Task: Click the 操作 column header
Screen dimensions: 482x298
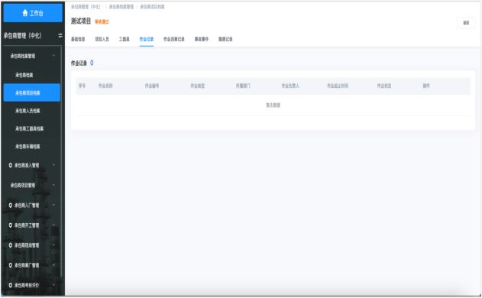Action: (x=426, y=86)
